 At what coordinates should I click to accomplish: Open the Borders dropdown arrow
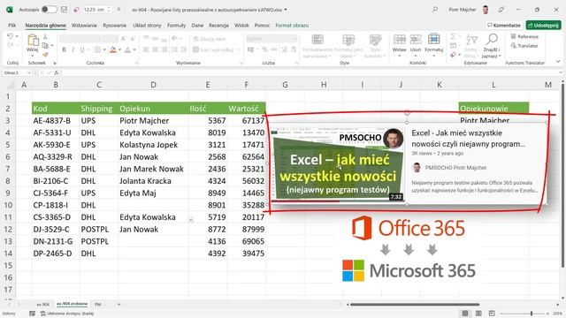[x=104, y=49]
